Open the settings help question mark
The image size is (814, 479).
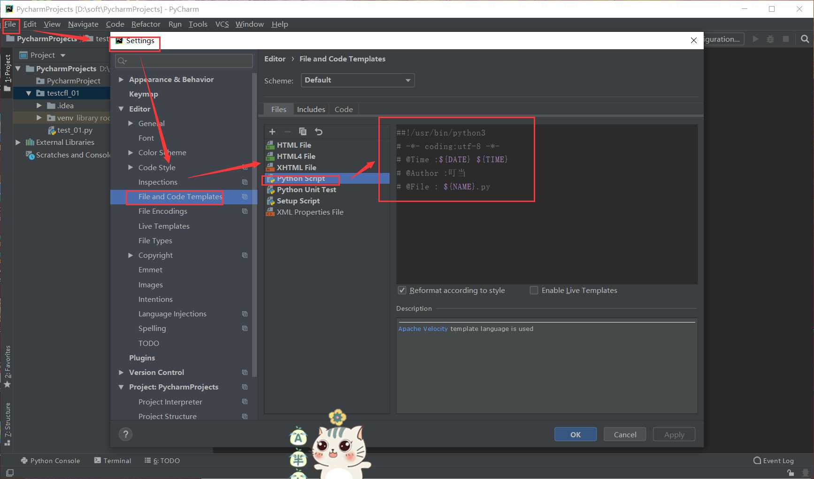[125, 434]
